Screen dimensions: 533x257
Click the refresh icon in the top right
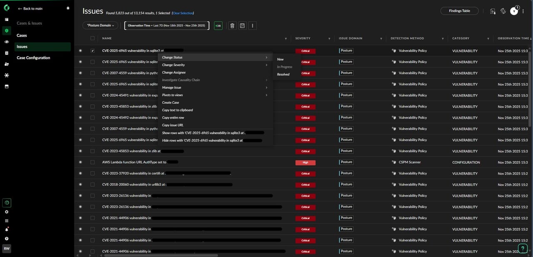[x=503, y=11]
